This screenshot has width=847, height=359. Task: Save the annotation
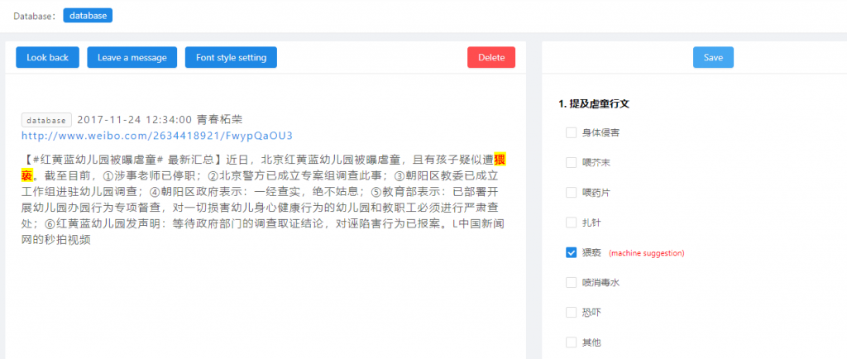click(712, 57)
